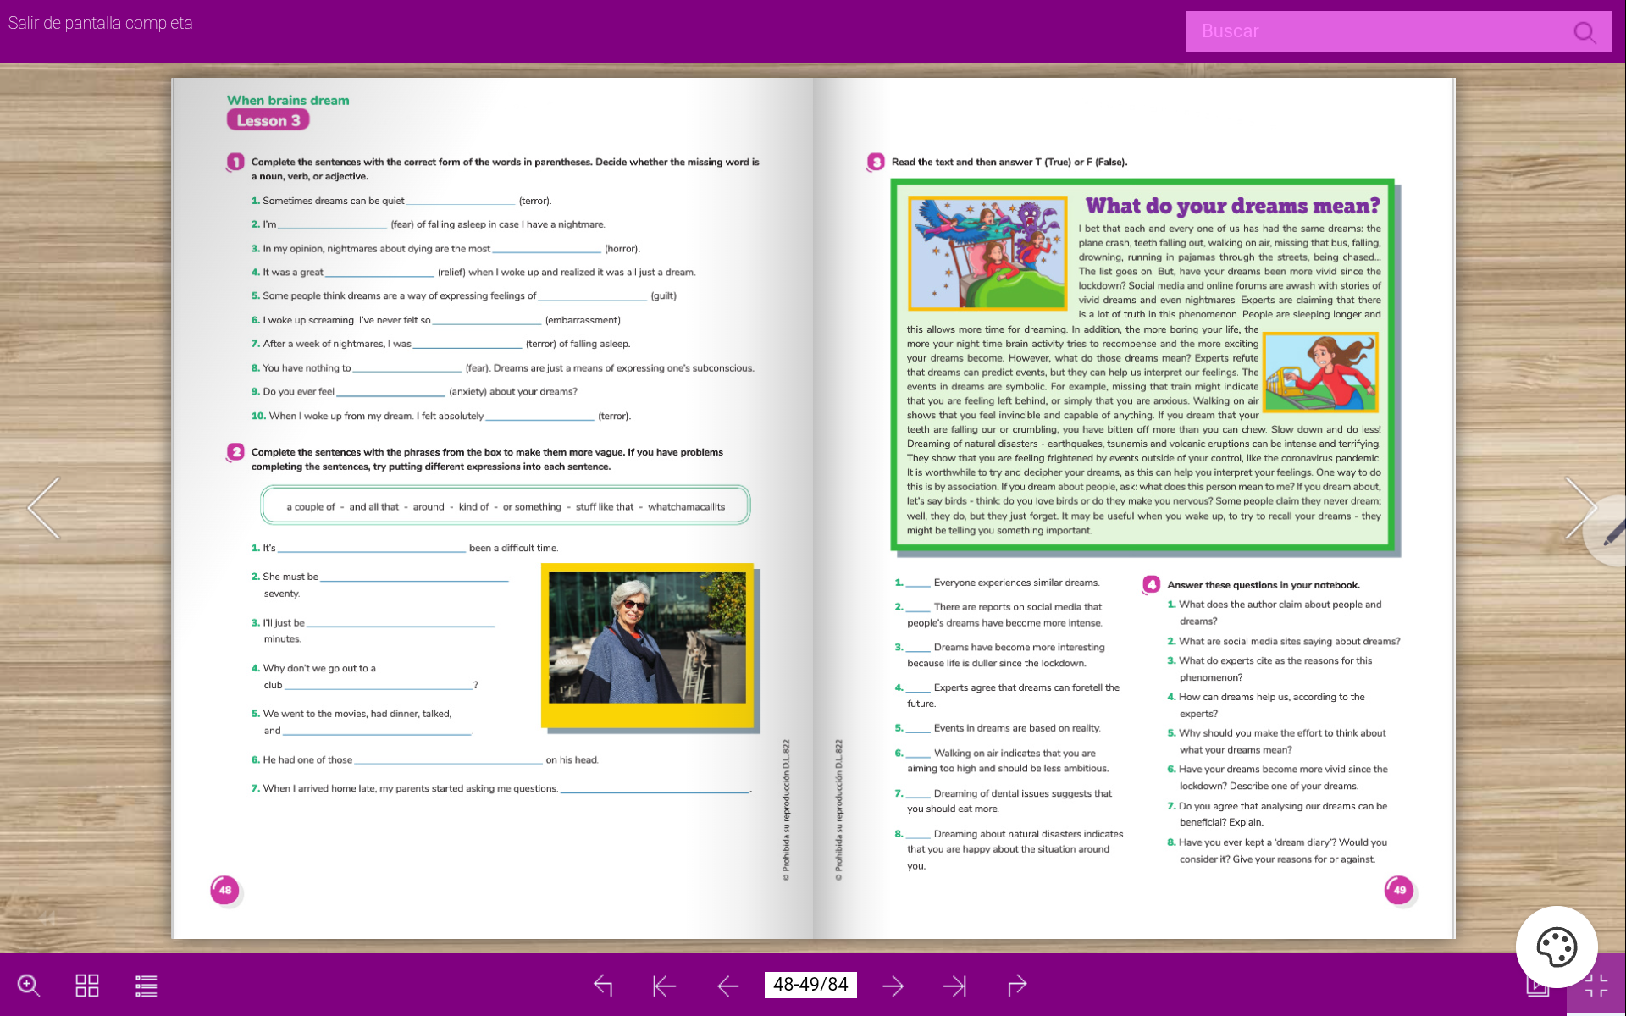
Task: Click the dreams article illustration image
Action: pos(987,253)
